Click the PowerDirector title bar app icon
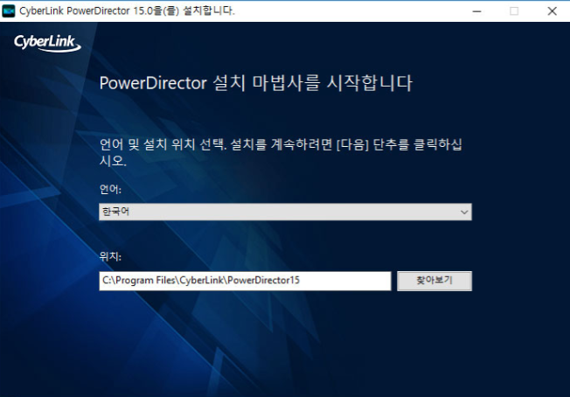The width and height of the screenshot is (570, 397). 9,10
